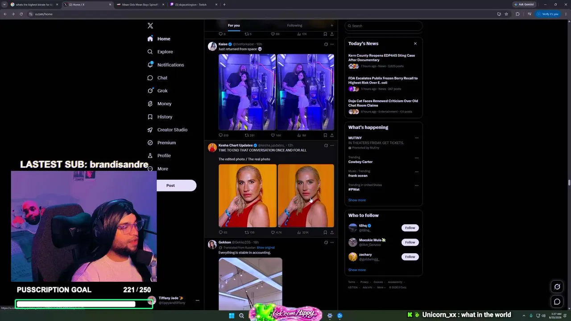Open options for the Cowboy Carter trend
Image resolution: width=571 pixels, height=321 pixels.
(417, 158)
